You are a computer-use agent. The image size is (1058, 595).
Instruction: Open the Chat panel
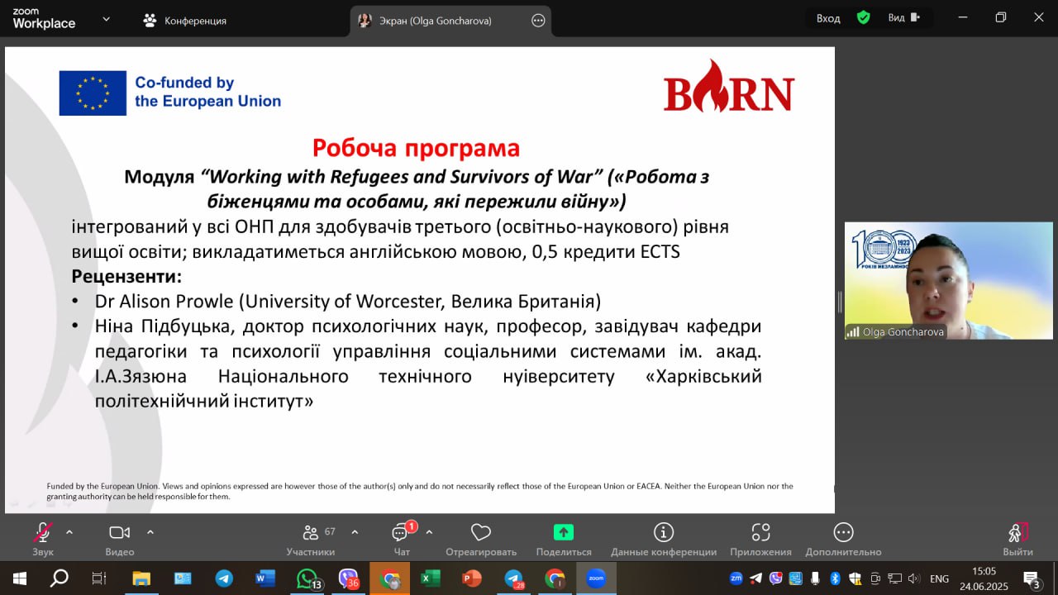(402, 538)
